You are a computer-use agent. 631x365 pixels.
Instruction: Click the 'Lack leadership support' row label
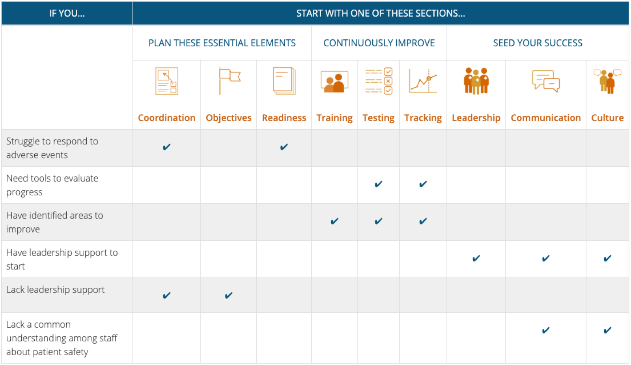pos(56,290)
